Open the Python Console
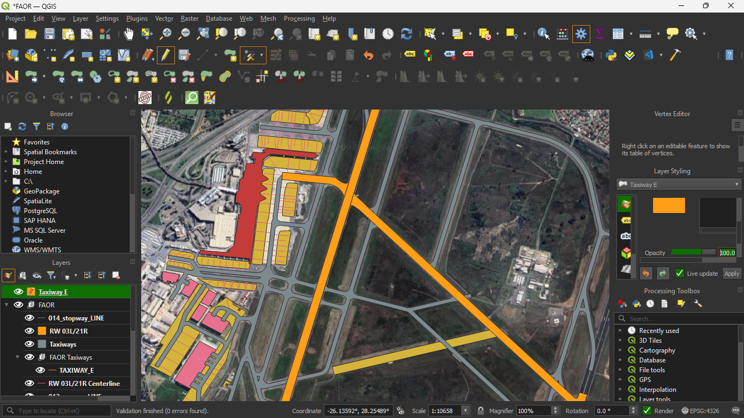Viewport: 744px width, 418px height. tap(611, 55)
